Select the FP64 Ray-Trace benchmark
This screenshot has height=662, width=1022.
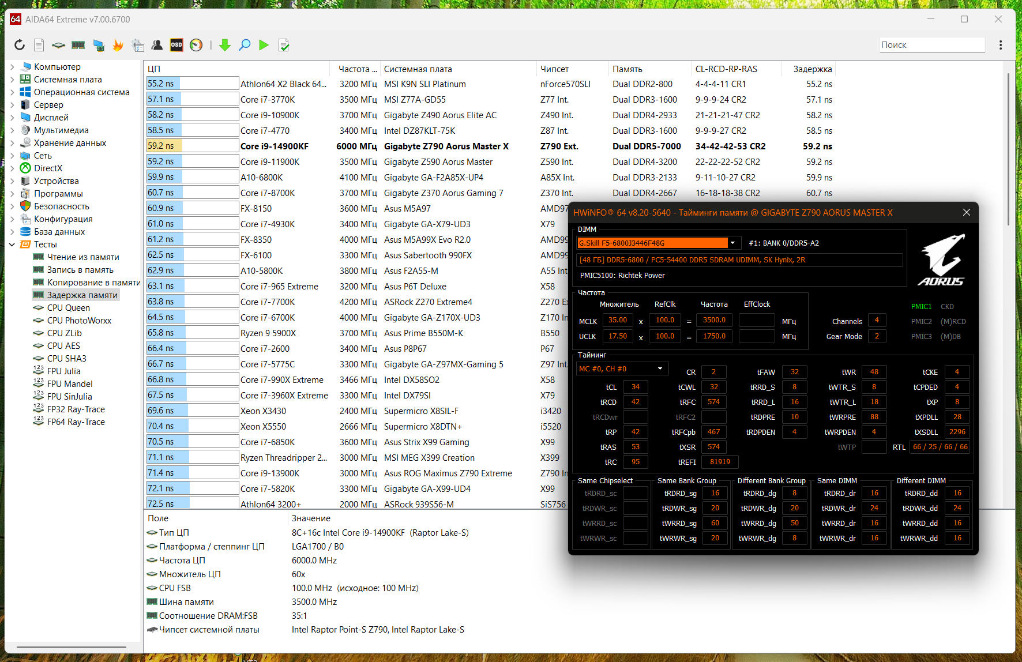tap(76, 422)
